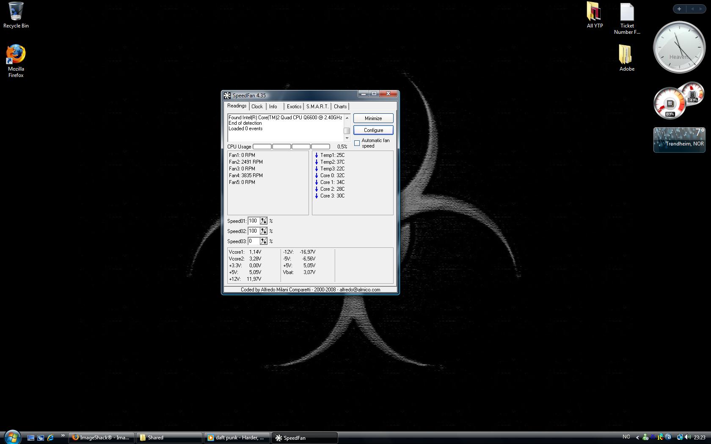Select the Ticket Number text file icon
Screen dimensions: 711x444
click(627, 19)
